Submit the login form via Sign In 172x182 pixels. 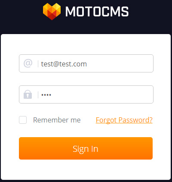(86, 148)
